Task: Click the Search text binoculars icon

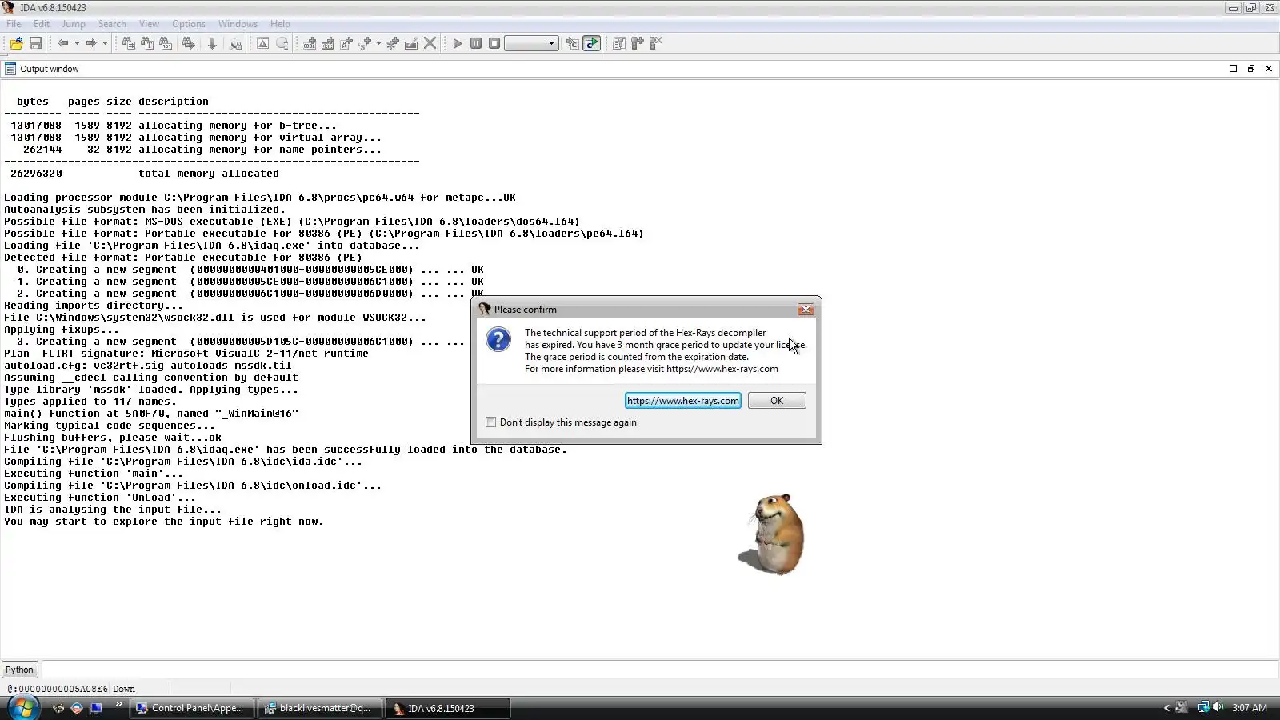Action: (x=147, y=43)
